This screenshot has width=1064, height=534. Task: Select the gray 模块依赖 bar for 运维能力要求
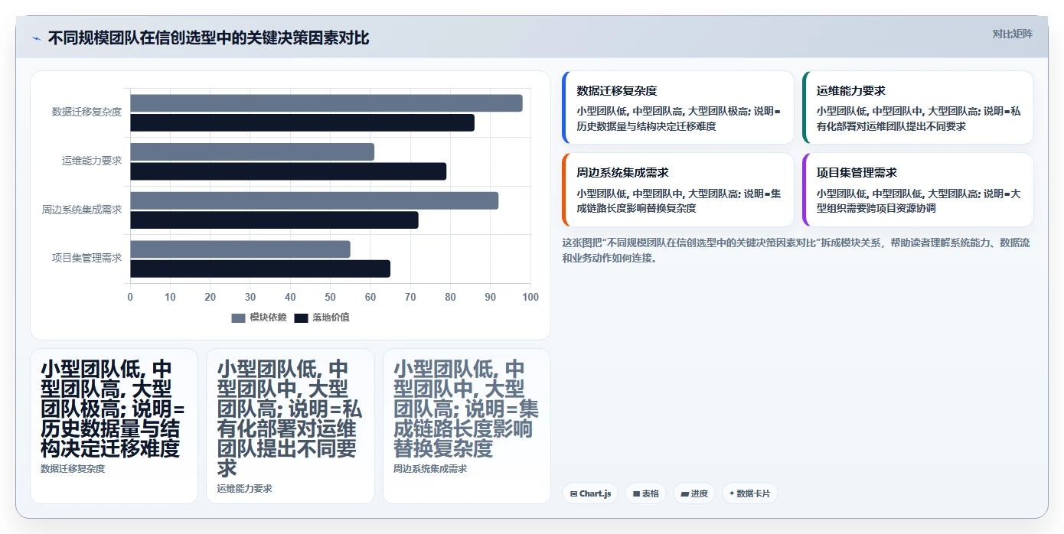[x=252, y=151]
